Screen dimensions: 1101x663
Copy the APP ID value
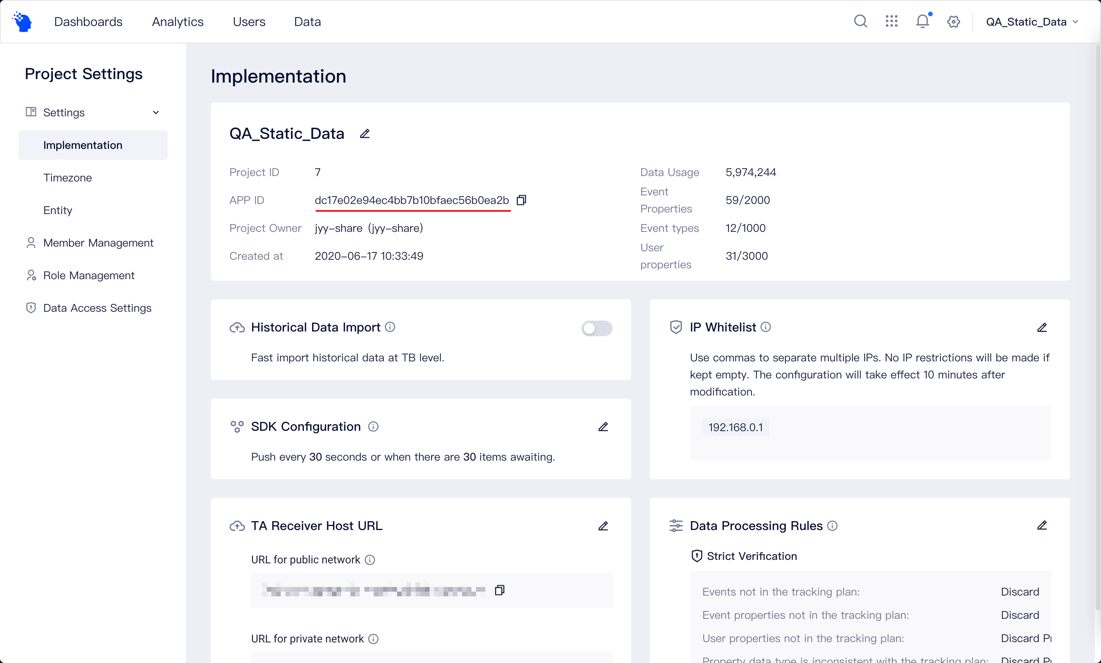tap(522, 200)
